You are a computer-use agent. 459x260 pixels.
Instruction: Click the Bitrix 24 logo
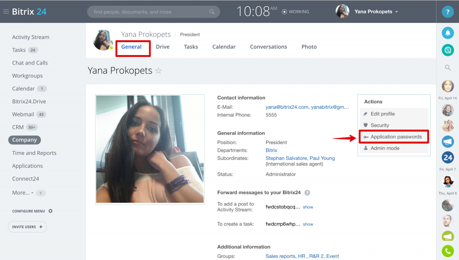pos(29,12)
